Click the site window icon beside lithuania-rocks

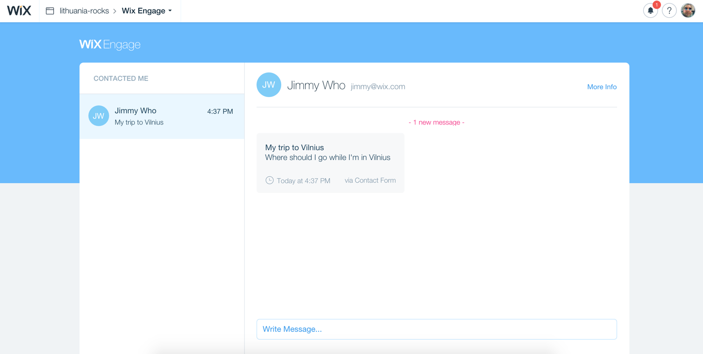coord(50,11)
